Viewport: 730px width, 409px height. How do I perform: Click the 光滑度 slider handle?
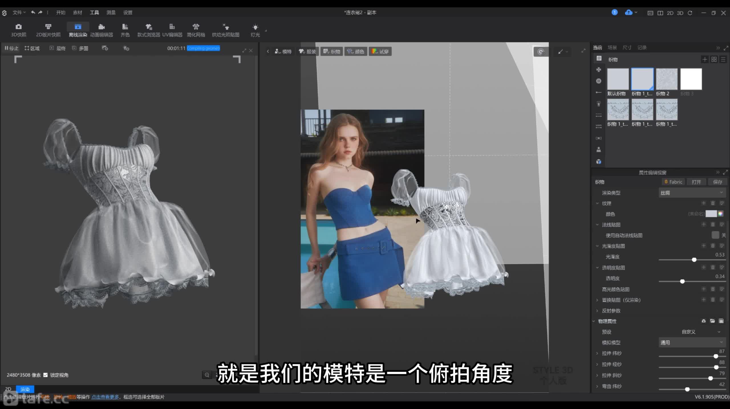(694, 260)
